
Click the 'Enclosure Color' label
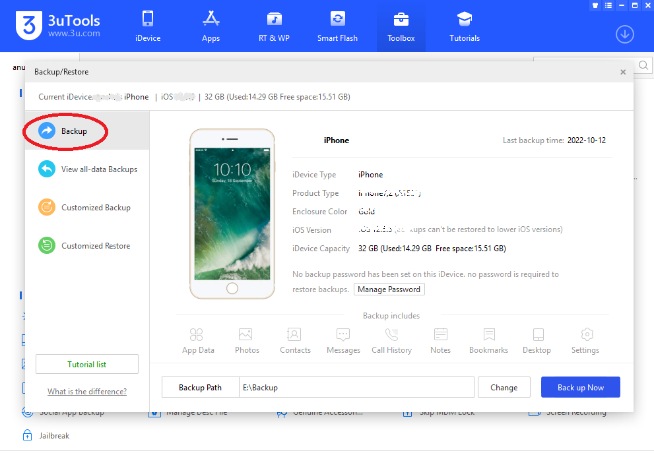pyautogui.click(x=320, y=211)
